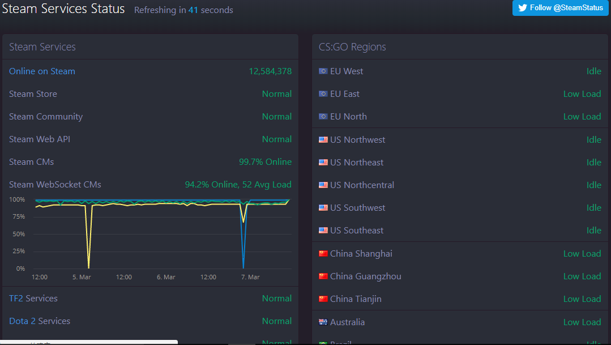Click the Steam Store status row
Screen dimensions: 611x345
click(x=150, y=94)
